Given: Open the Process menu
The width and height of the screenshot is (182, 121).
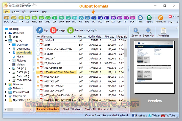Looking at the screenshot, I should [x=15, y=12].
